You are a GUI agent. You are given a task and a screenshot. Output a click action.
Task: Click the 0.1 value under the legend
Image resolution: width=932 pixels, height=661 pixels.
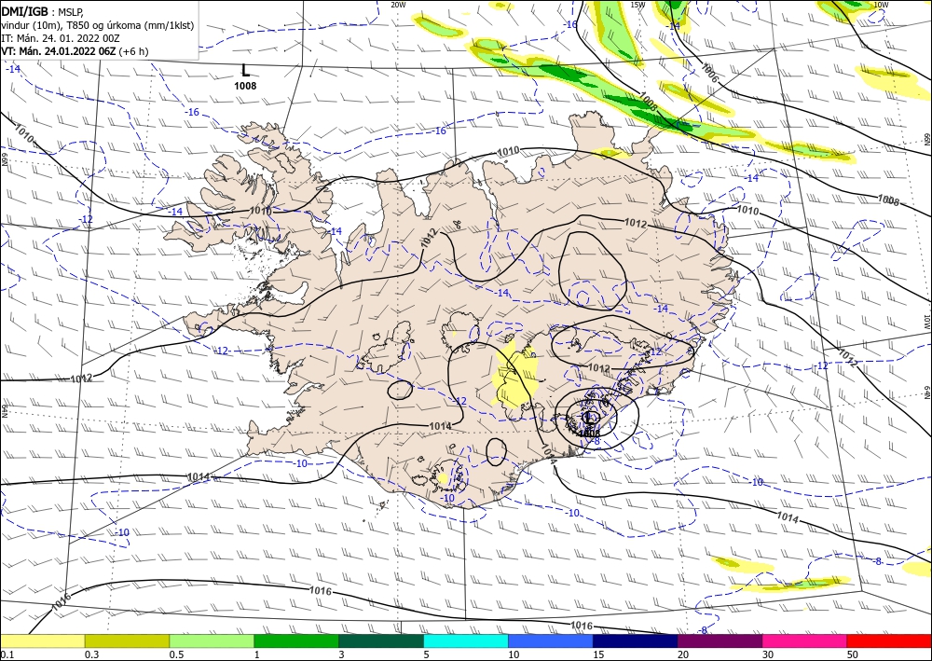point(7,654)
